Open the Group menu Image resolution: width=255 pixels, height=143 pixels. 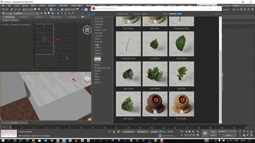click(25, 6)
